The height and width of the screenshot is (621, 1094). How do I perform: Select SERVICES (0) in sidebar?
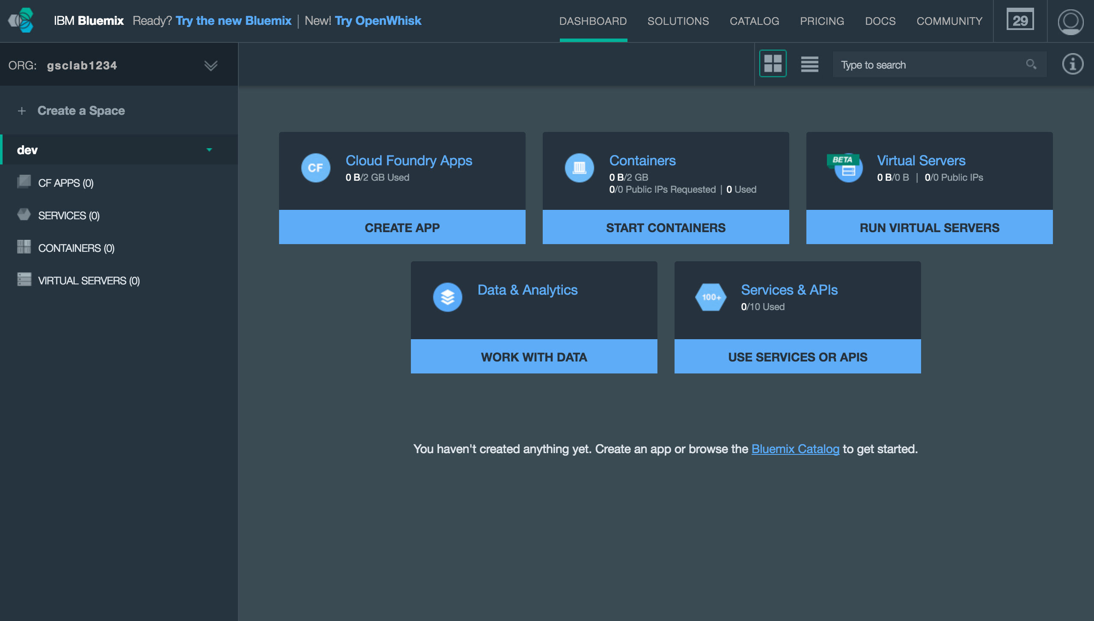click(68, 215)
